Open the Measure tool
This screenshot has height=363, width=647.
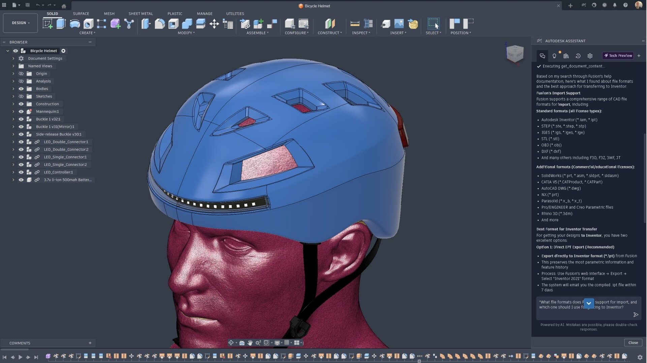(x=355, y=24)
